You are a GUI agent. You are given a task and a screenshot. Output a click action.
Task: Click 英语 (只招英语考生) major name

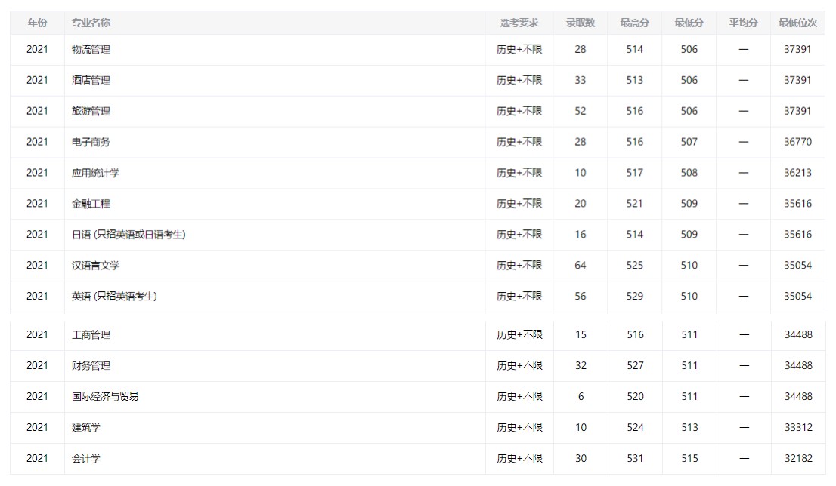pyautogui.click(x=115, y=297)
